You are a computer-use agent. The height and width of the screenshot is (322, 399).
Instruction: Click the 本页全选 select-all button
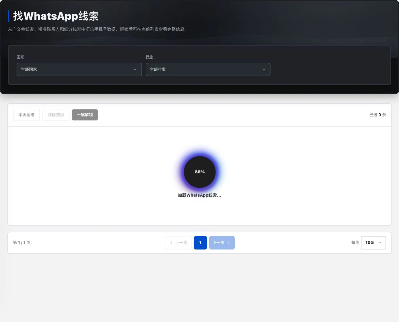26,115
